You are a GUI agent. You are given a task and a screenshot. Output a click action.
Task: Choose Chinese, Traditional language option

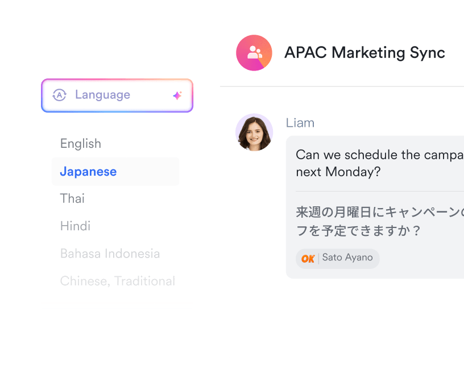[118, 281]
